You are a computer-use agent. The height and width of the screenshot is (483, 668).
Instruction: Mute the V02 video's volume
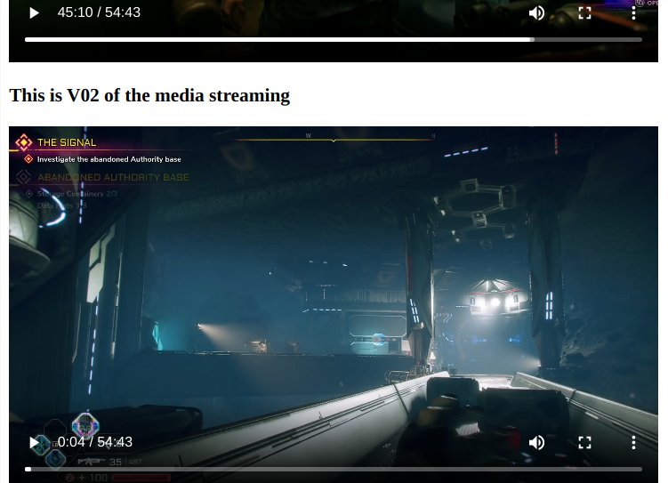tap(536, 443)
